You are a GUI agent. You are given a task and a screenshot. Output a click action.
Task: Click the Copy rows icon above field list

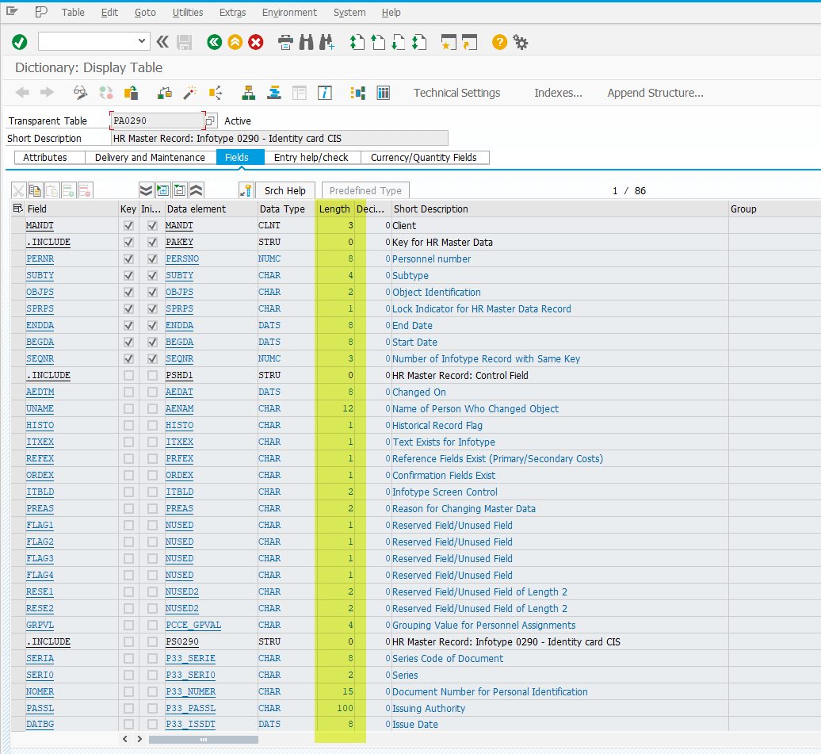tap(35, 190)
